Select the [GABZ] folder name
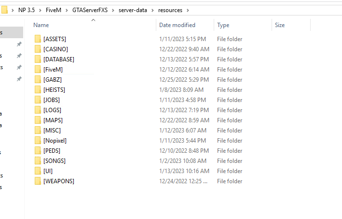This screenshot has width=342, height=219. [53, 80]
